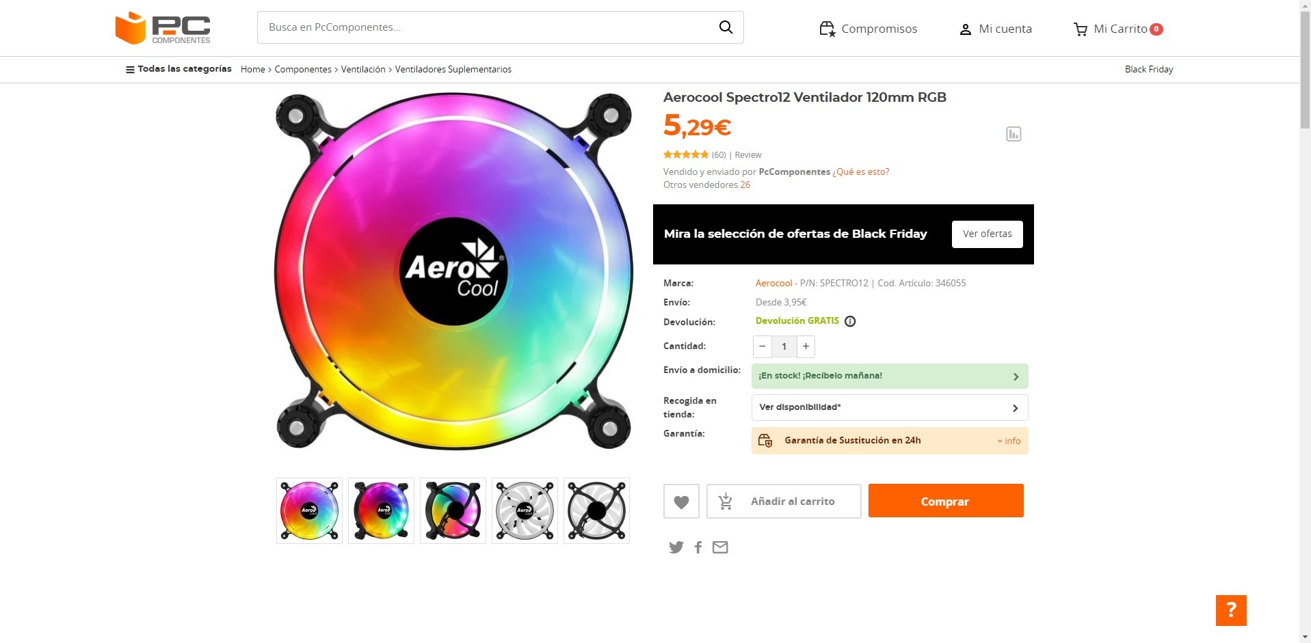Go to Ventilación breadcrumb
Screen dimensions: 1311x643
click(x=363, y=69)
